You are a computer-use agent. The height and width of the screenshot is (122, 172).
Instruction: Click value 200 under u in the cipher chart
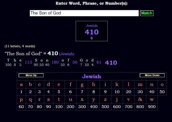click(71, 107)
